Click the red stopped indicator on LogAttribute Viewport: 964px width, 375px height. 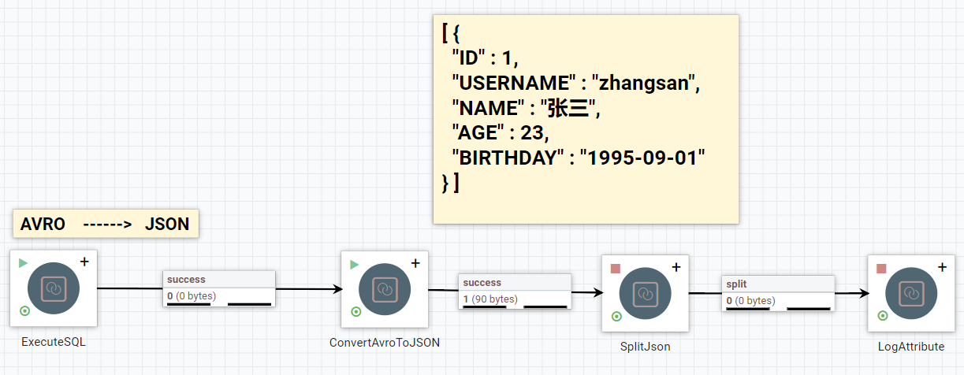[882, 269]
